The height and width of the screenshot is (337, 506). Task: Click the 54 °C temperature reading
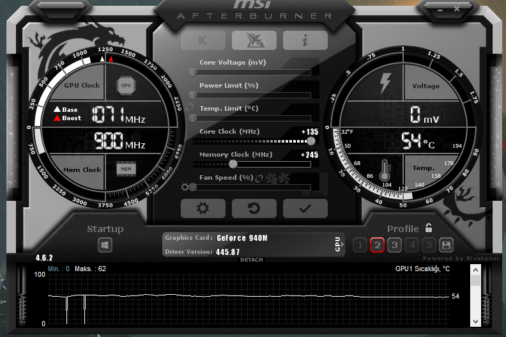(x=418, y=141)
